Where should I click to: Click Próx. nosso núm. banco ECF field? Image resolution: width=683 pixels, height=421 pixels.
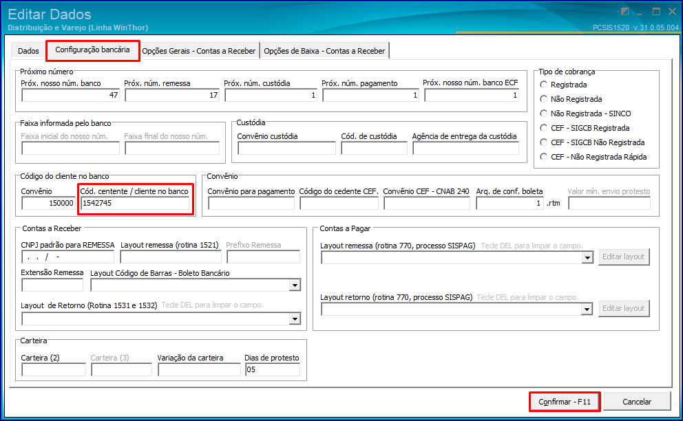(472, 95)
